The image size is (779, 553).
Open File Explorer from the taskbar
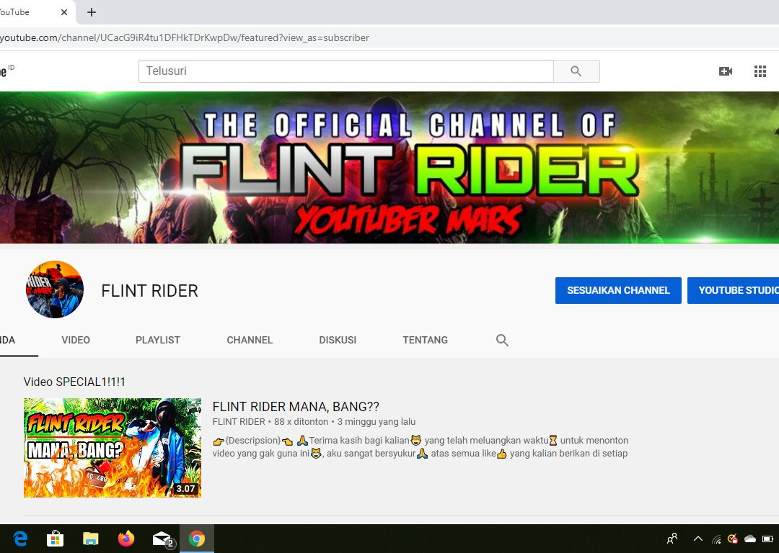90,539
